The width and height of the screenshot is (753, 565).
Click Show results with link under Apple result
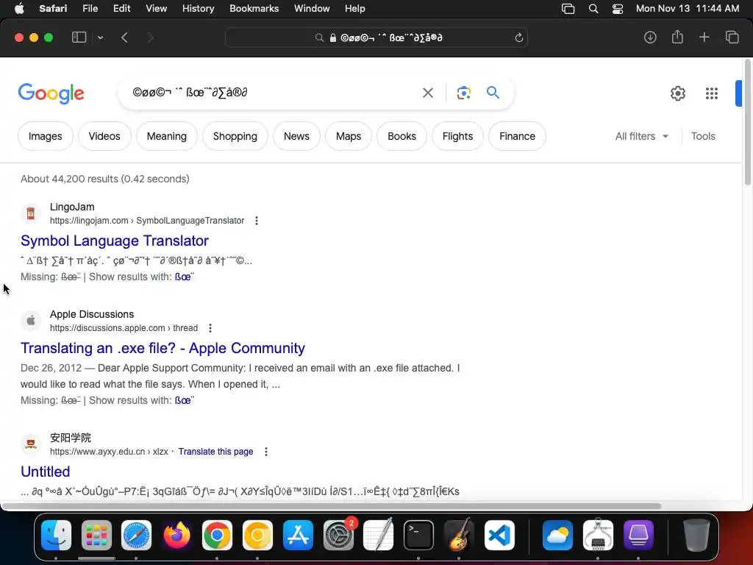185,400
